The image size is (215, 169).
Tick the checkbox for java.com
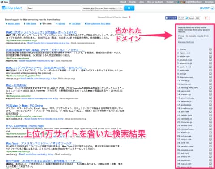[x=211, y=112]
